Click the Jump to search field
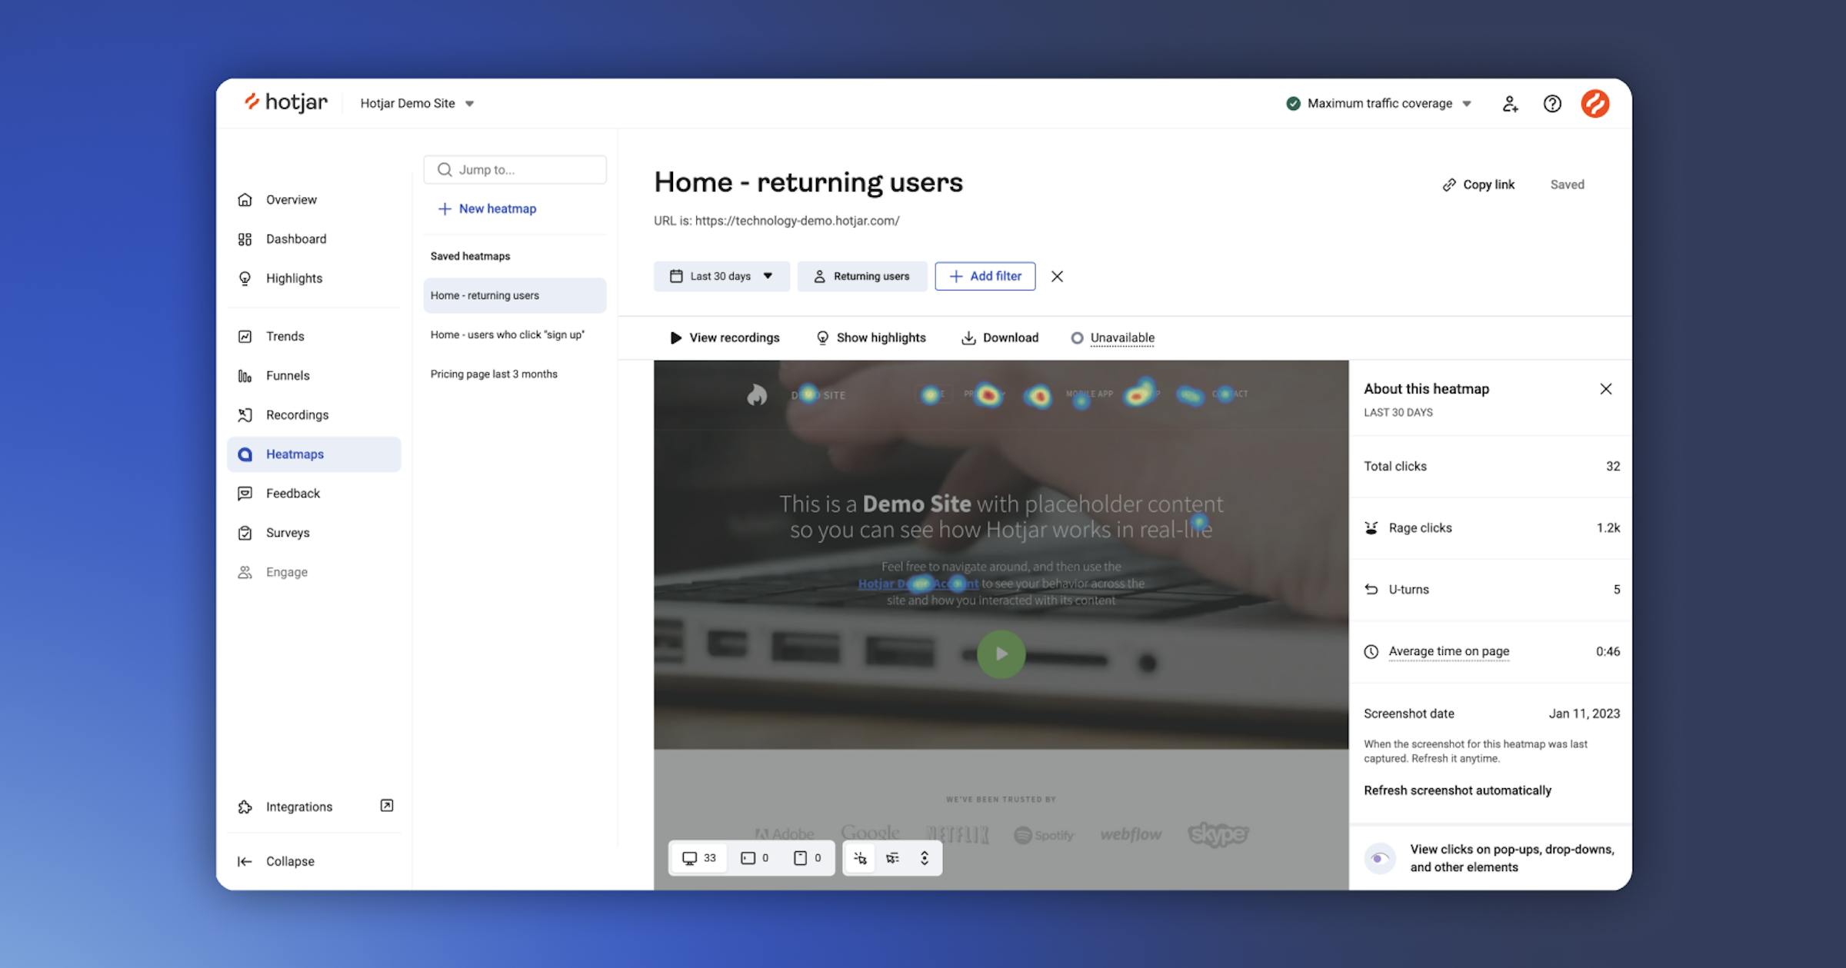 point(515,170)
